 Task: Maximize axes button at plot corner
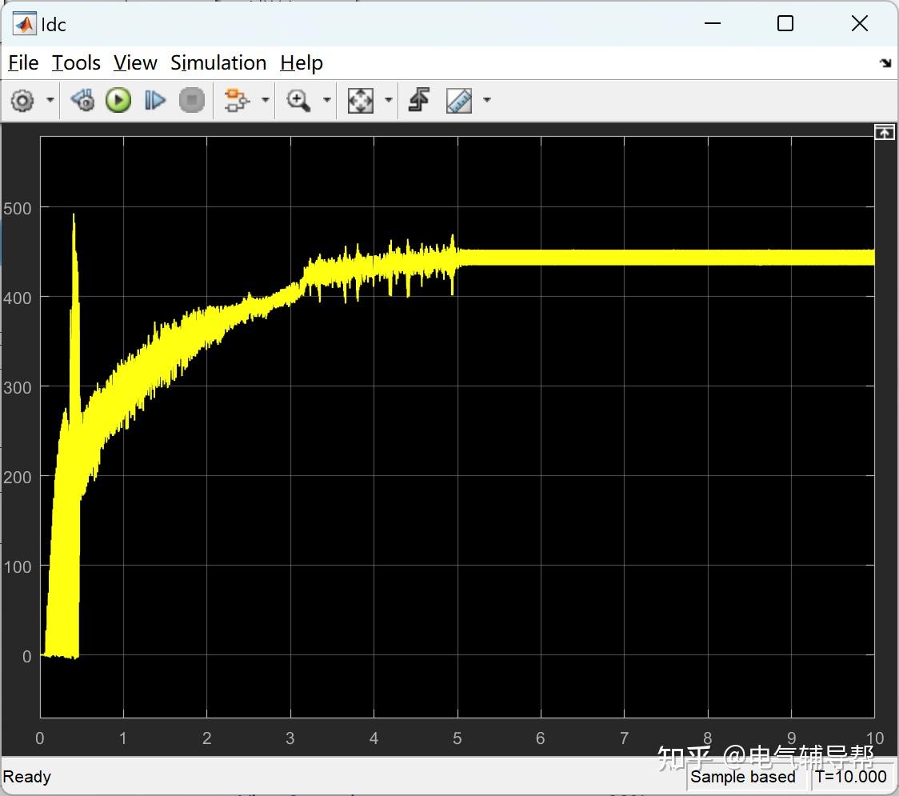[x=884, y=133]
